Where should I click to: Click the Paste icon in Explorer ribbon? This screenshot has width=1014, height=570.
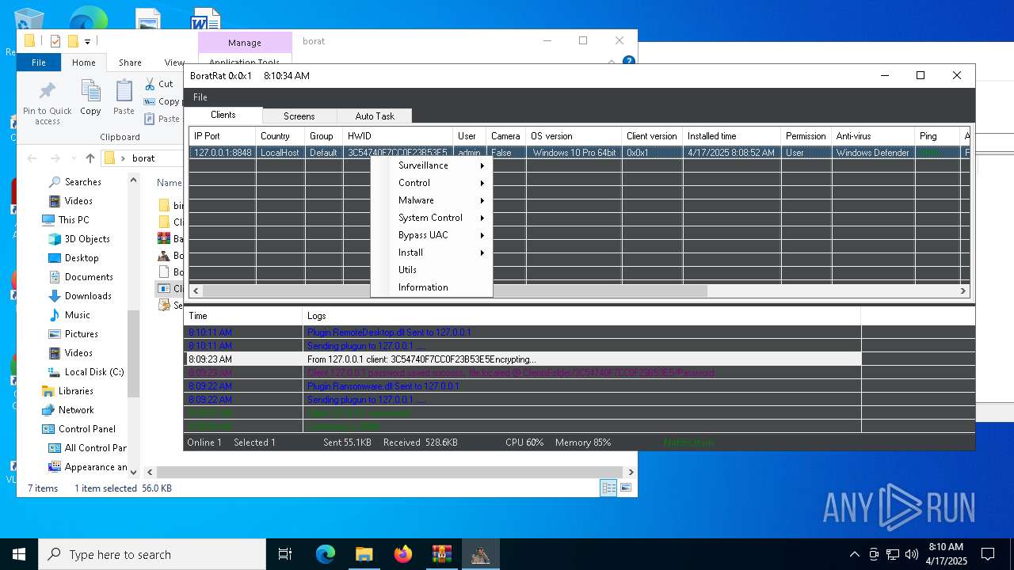[x=124, y=98]
